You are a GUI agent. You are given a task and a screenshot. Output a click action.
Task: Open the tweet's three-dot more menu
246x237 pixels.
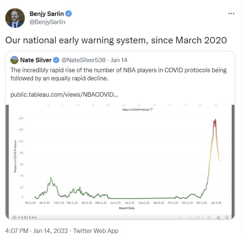pos(232,14)
